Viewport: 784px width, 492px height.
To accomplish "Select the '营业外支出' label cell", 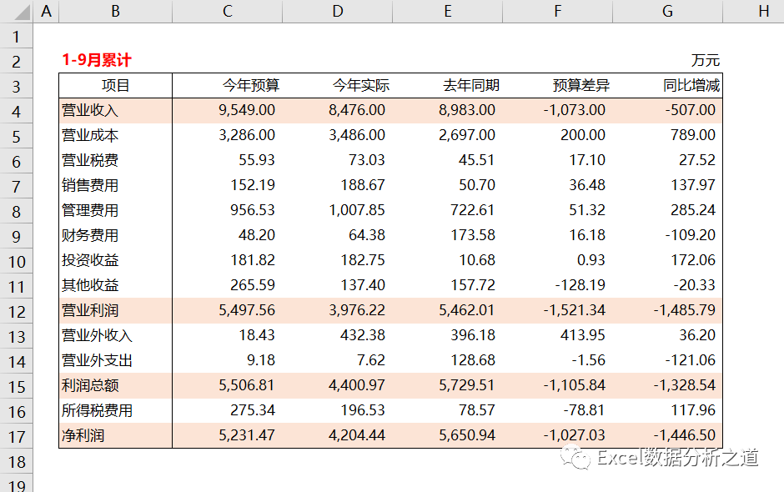I will click(115, 360).
